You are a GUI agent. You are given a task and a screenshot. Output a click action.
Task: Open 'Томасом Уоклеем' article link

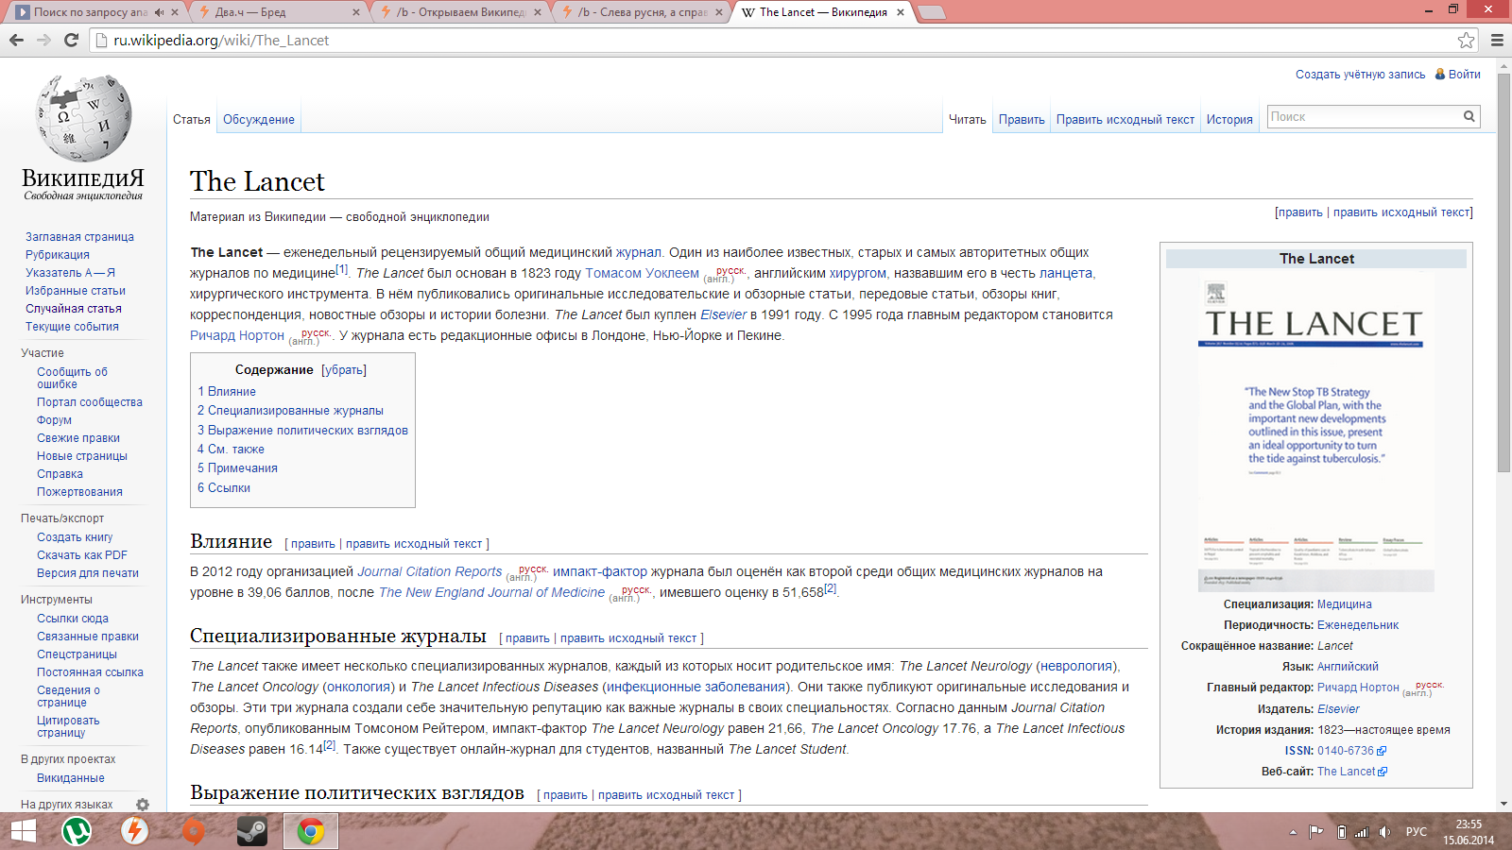[643, 273]
